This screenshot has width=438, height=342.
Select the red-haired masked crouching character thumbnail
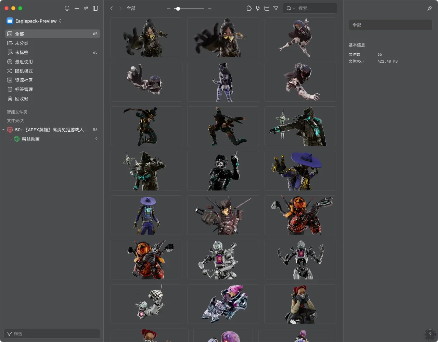click(x=300, y=304)
